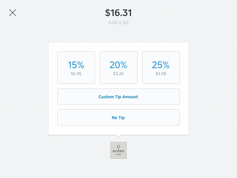
Task: Click the word 'Custom' in the tip button
Action: 106,97
